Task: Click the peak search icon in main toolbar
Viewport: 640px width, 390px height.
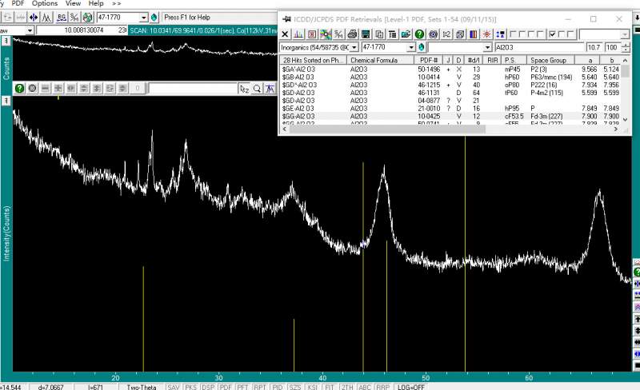Action: [47, 17]
